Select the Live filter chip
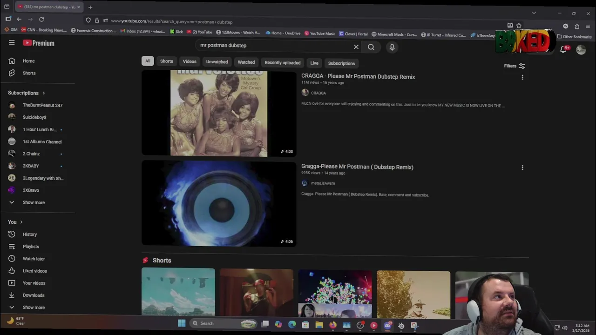The height and width of the screenshot is (335, 596). 314,63
